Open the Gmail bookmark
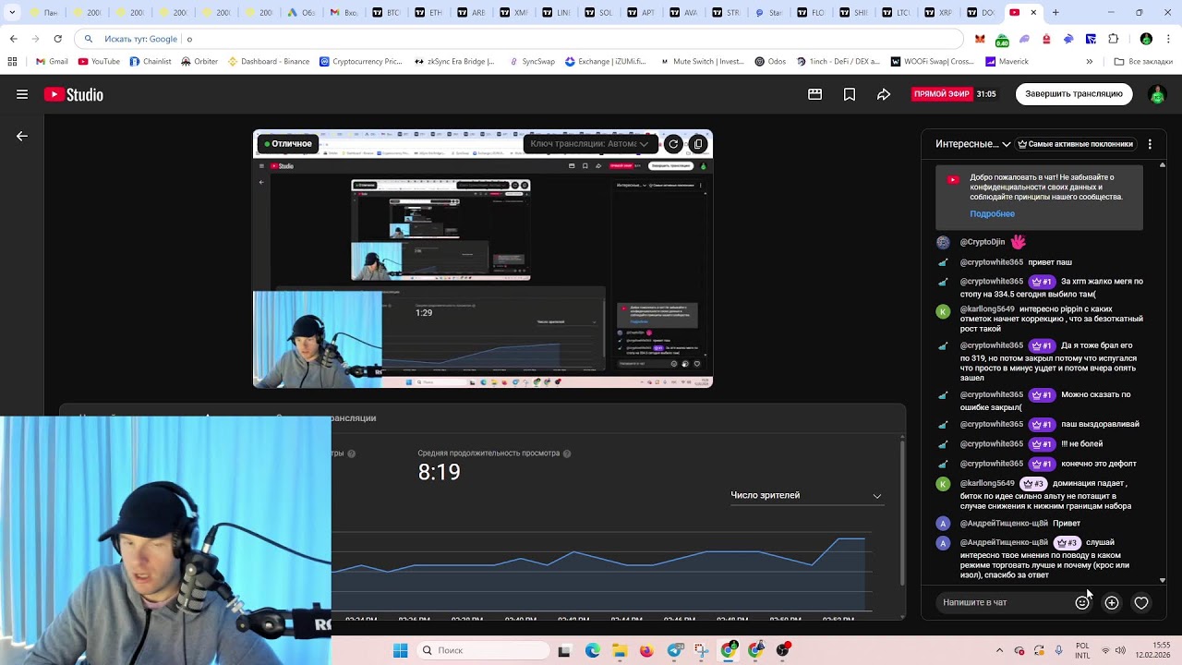 (x=52, y=62)
